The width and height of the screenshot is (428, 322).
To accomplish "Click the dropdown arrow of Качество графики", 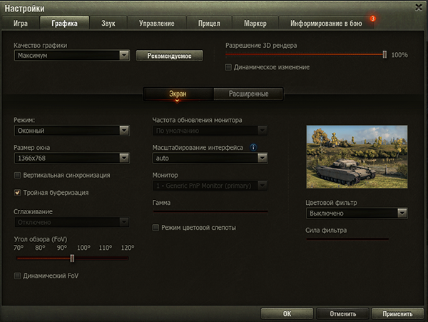I will (x=124, y=56).
